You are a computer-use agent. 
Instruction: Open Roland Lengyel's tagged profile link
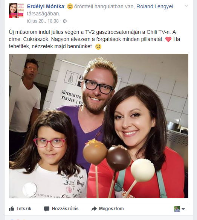(x=155, y=6)
